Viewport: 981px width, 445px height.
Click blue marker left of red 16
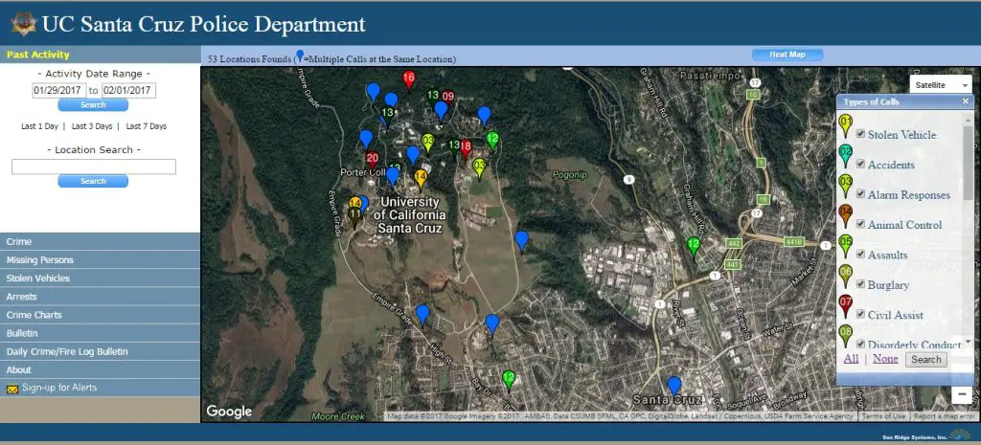click(391, 101)
